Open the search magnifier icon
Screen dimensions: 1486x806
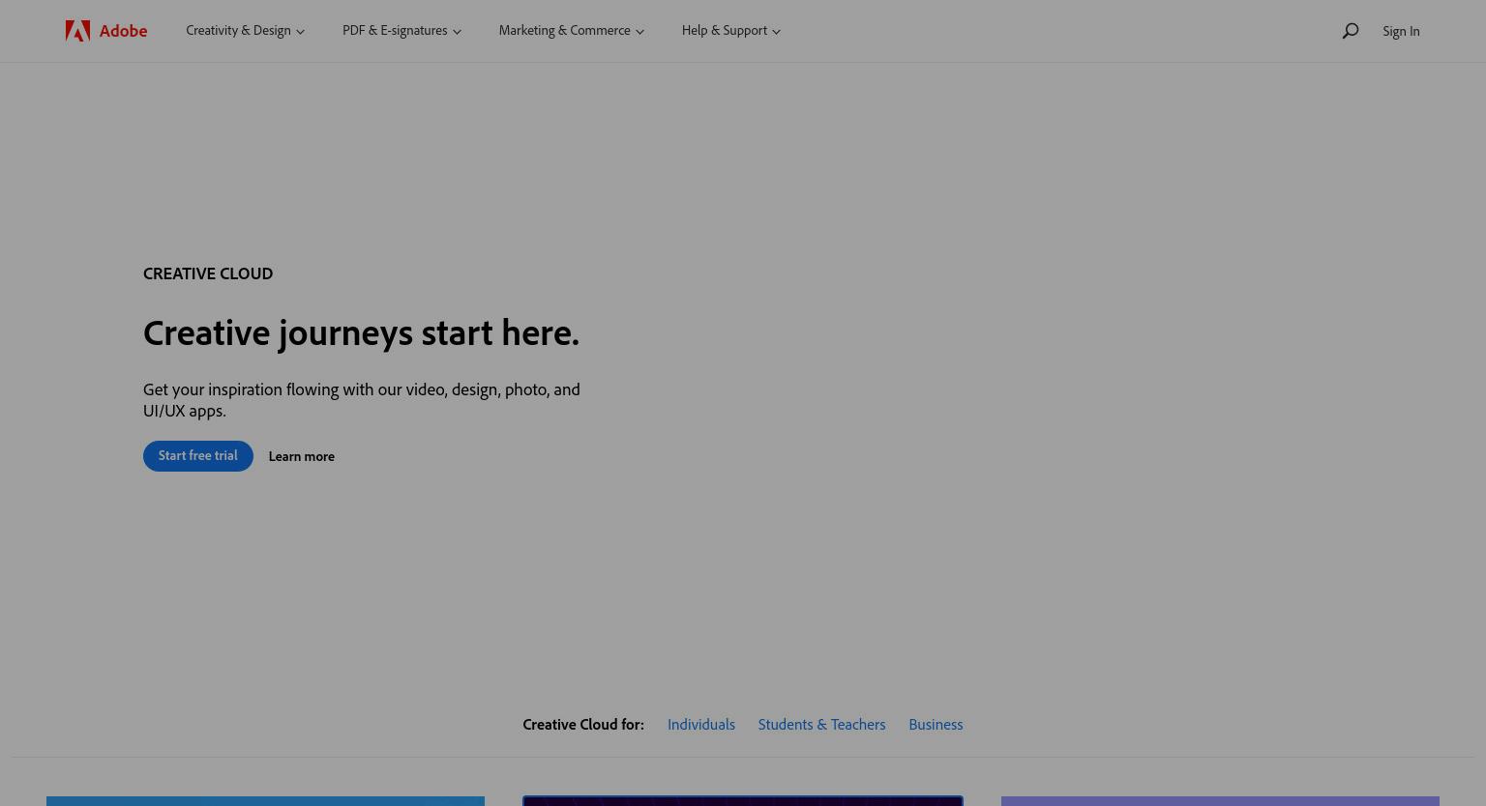tap(1351, 31)
